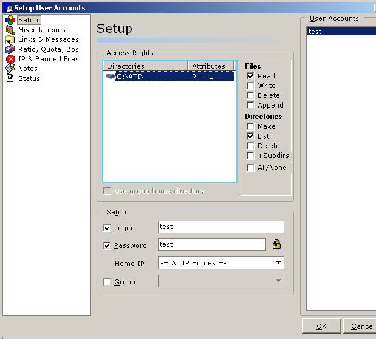Enable the Group checkbox
Image resolution: width=376 pixels, height=339 pixels.
click(x=107, y=282)
